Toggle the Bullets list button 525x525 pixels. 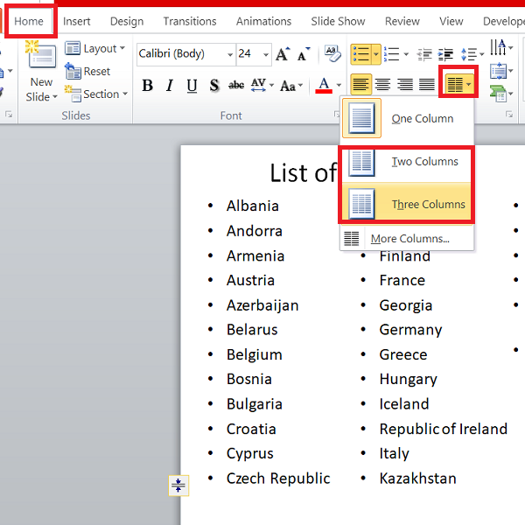pos(360,54)
